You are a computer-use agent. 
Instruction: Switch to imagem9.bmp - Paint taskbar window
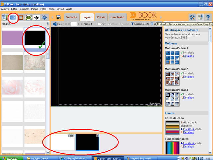coord(141,158)
